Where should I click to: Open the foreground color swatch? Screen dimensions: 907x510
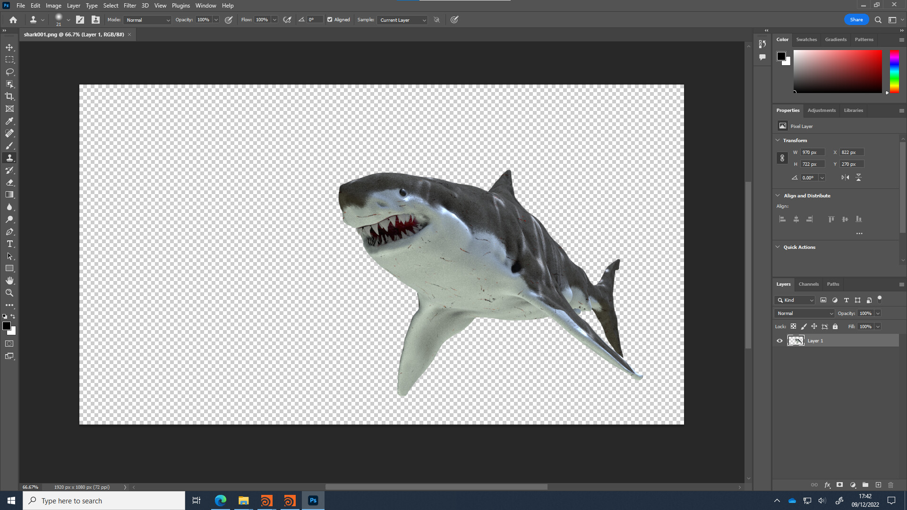pos(7,326)
